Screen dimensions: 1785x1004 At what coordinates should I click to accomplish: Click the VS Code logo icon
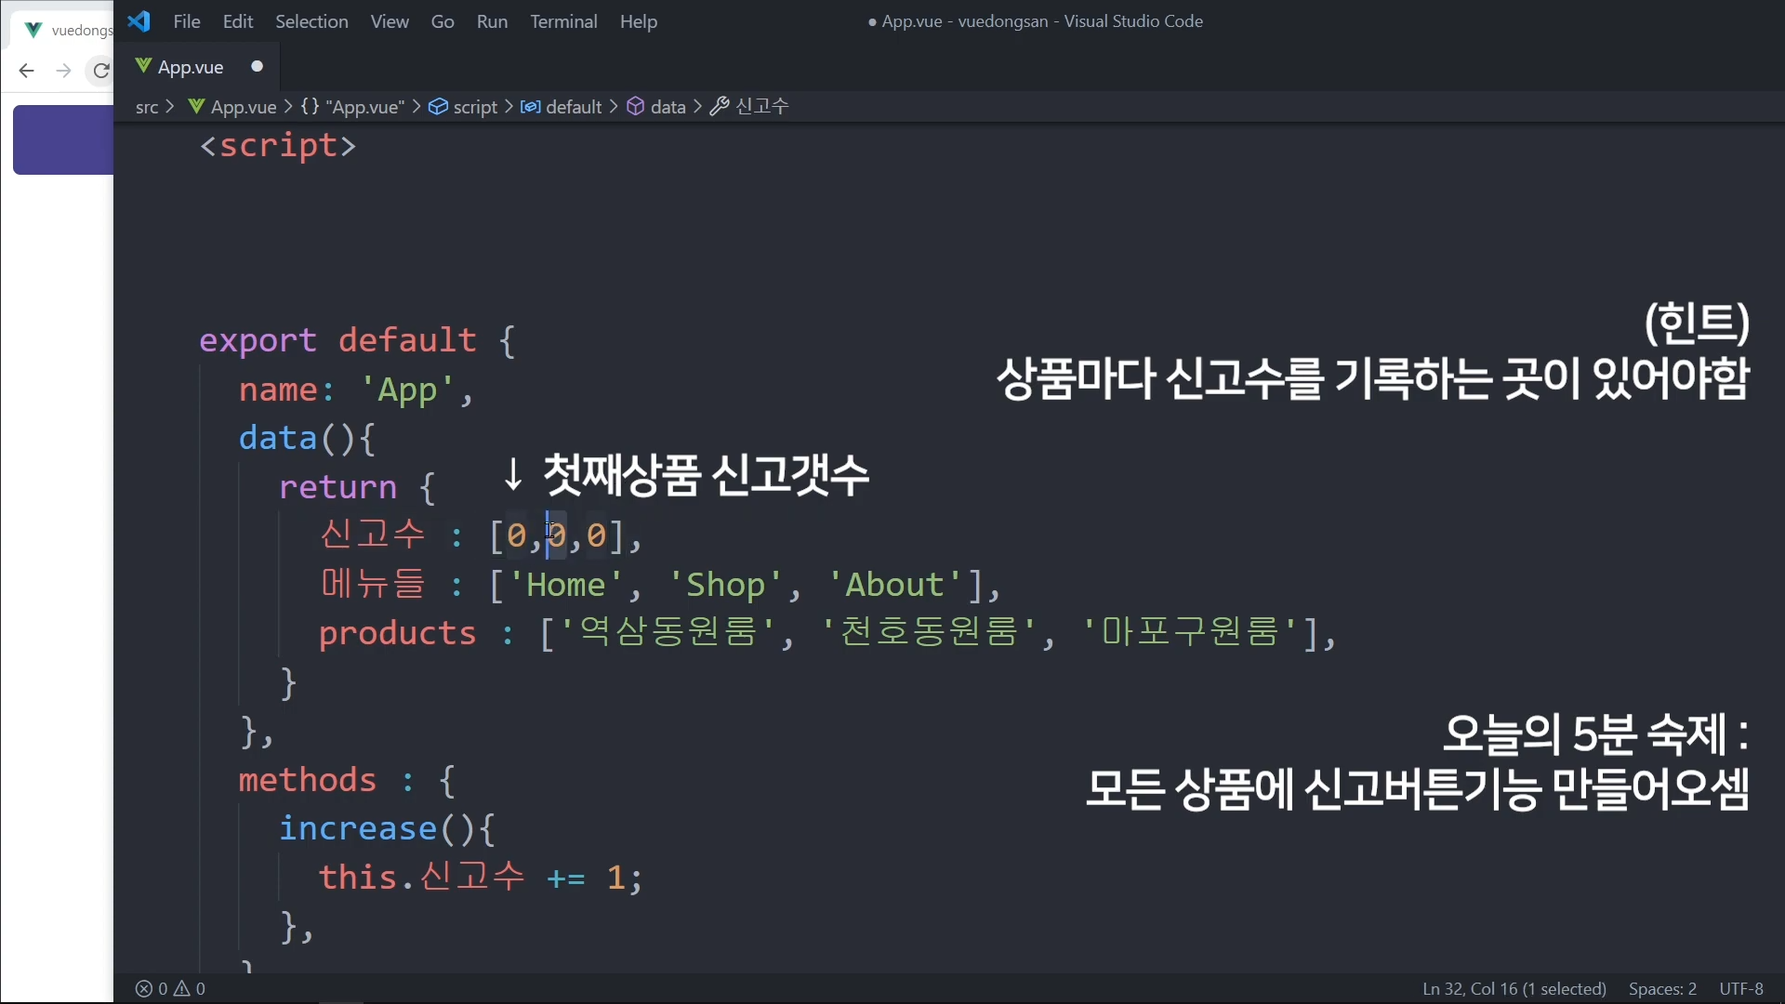click(x=139, y=21)
